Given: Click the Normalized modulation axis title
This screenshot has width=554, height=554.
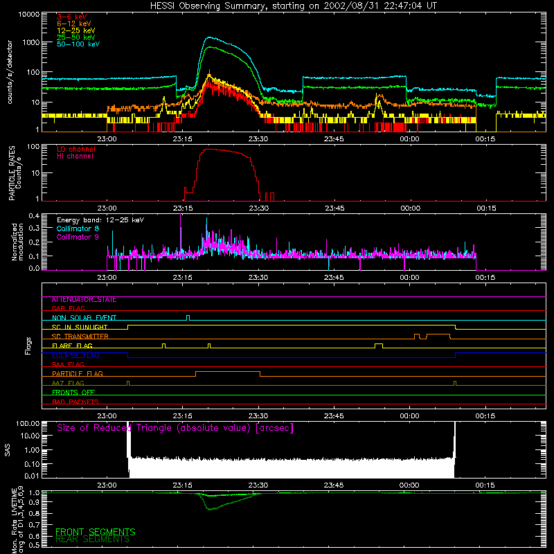Looking at the screenshot, I should coord(17,242).
